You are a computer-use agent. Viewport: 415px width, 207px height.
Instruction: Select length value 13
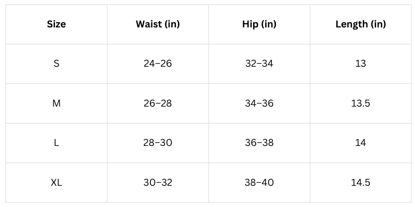coord(361,64)
